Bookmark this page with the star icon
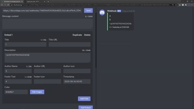 [176, 5]
